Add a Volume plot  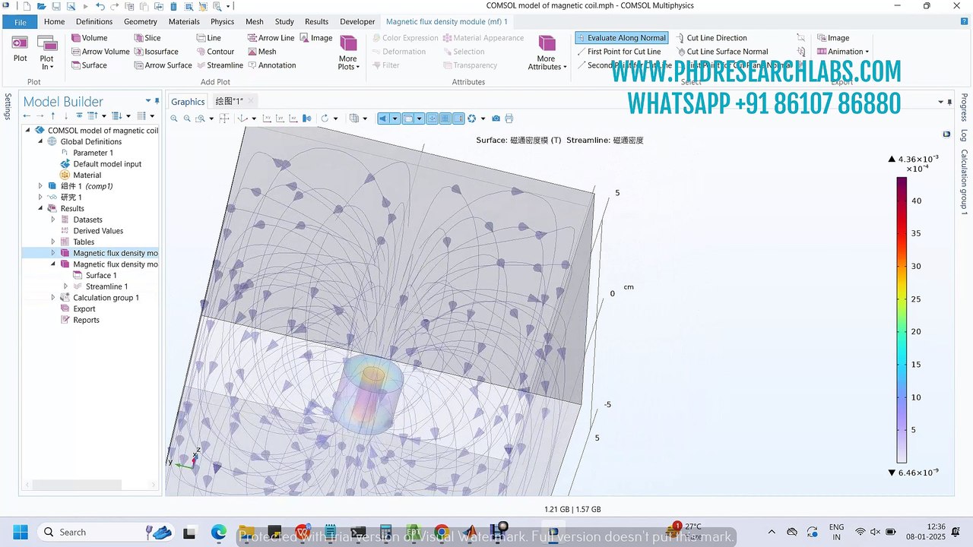tap(90, 38)
